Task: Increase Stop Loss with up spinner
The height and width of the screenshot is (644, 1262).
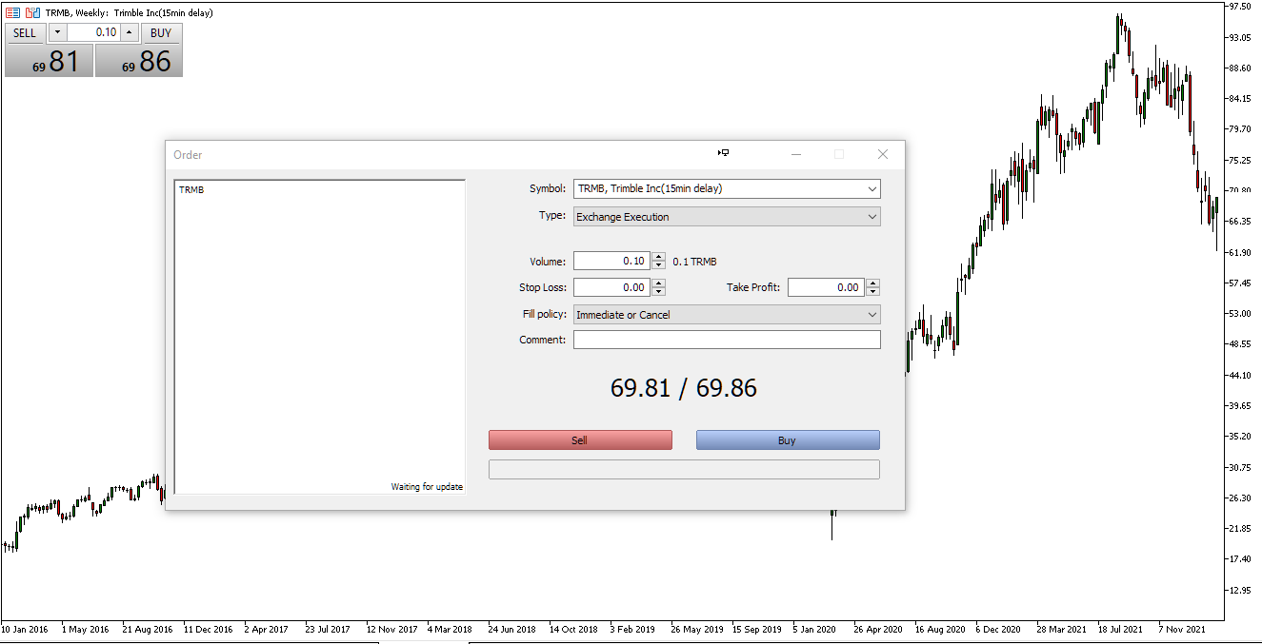Action: (658, 283)
